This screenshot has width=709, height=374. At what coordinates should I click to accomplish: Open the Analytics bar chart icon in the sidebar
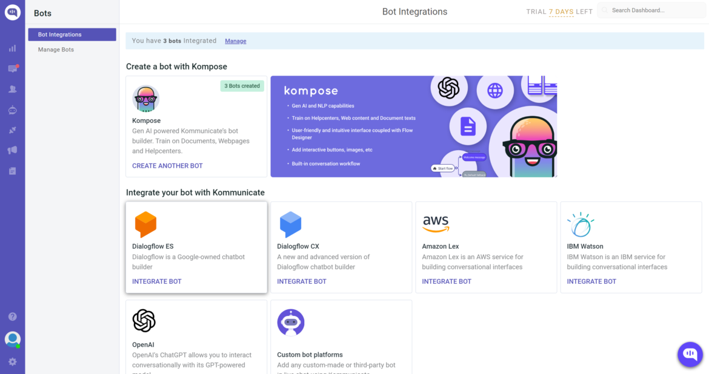pos(12,47)
